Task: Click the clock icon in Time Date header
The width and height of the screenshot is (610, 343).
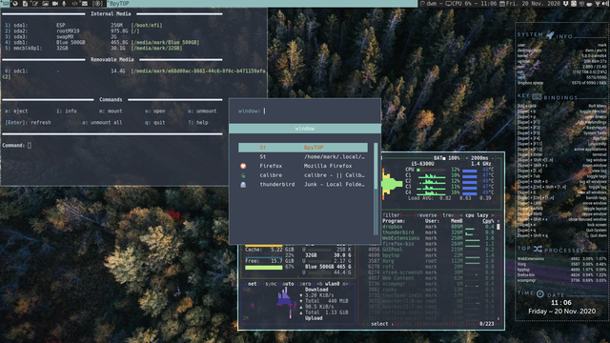Action: click(x=540, y=294)
